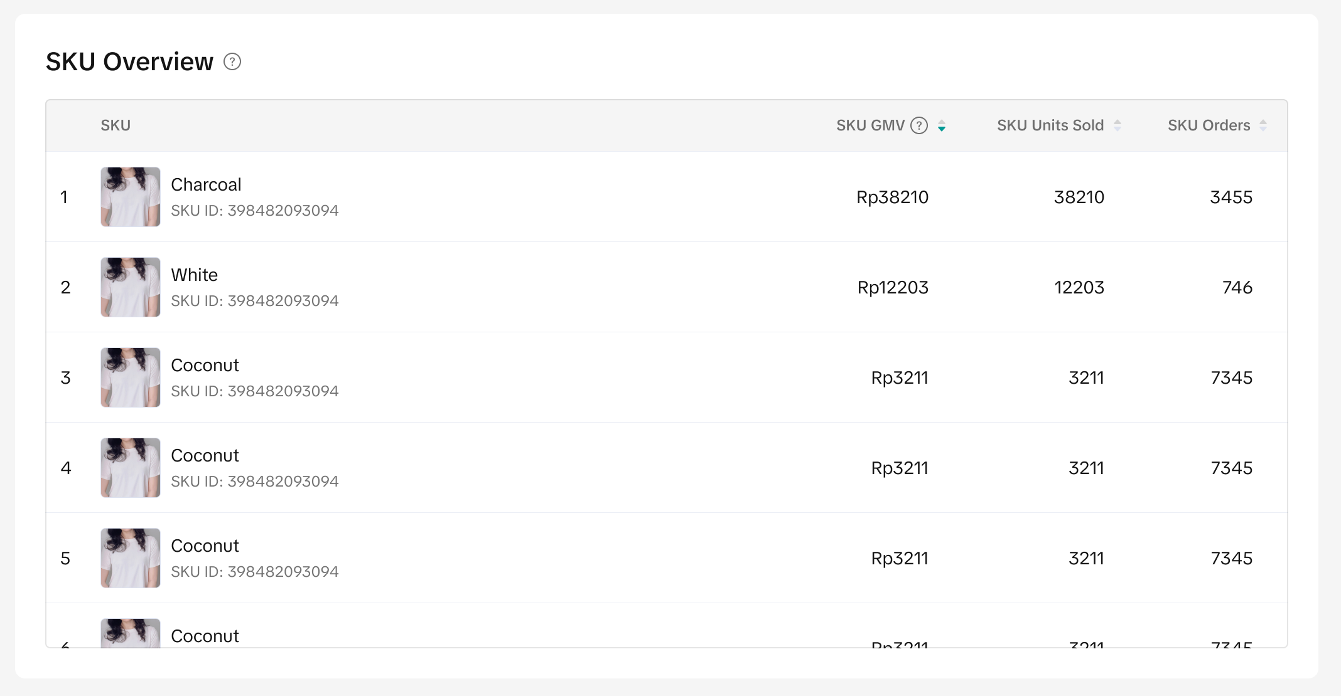Screen dimensions: 1341x696
Task: Open Charcoal product thumbnail image
Action: click(x=131, y=197)
